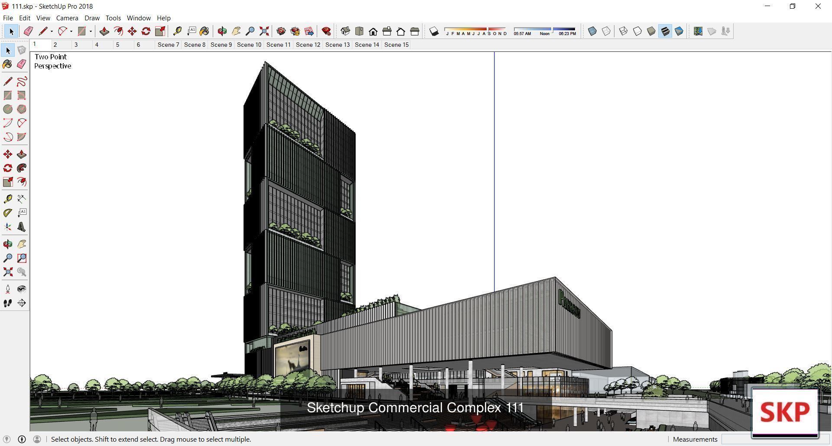This screenshot has width=832, height=446.
Task: Select the Circle tool in left toolbar
Action: [8, 109]
